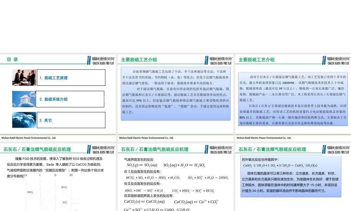Image resolution: width=351 pixels, height=211 pixels.
Task: Select the handshake meeting photo beside 脱硫工艺原理
Action: (x=25, y=78)
